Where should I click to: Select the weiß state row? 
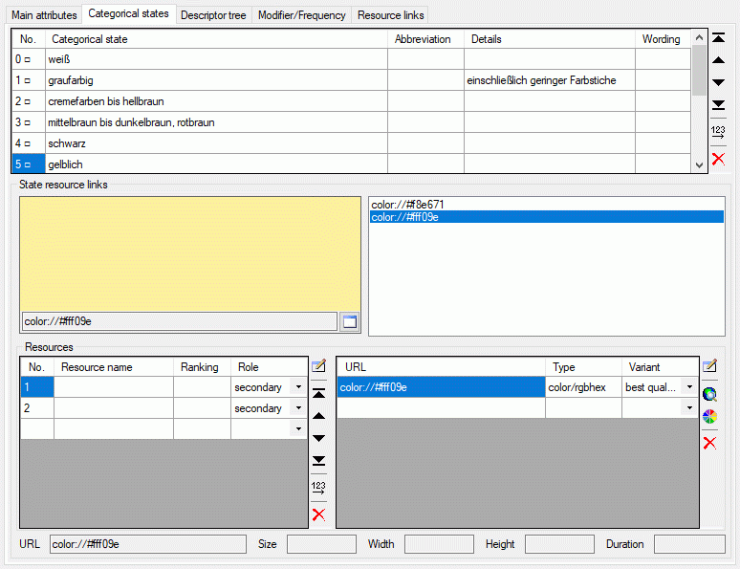pos(351,59)
